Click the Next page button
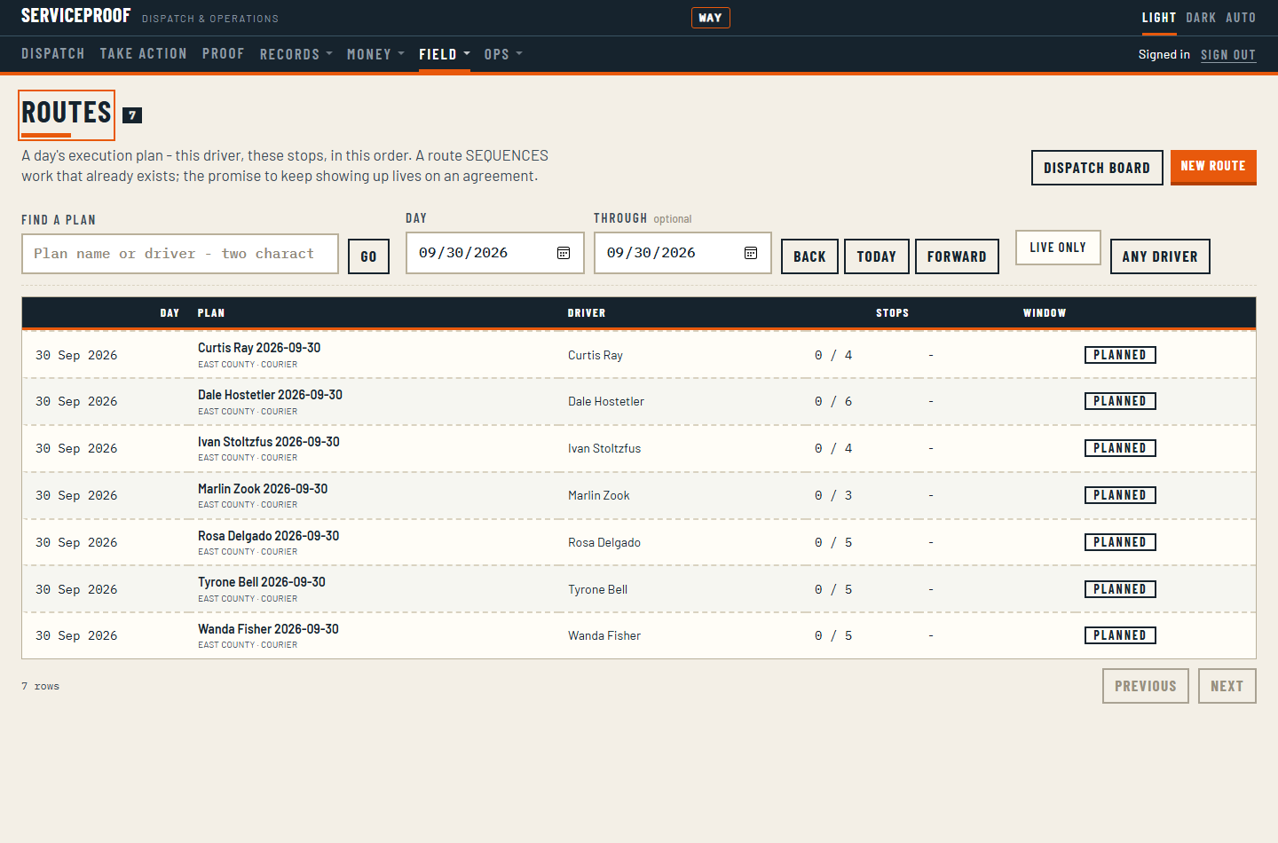Screen dimensions: 1278x843 click(1227, 686)
